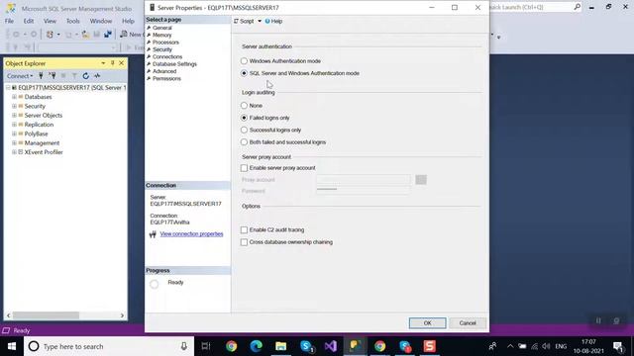Open the Help menu in SSMS
This screenshot has width=634, height=356.
point(128,21)
